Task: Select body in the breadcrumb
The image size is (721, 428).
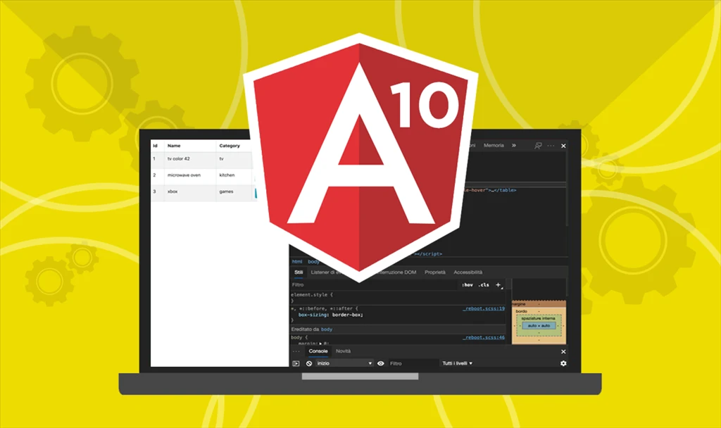Action: tap(313, 262)
